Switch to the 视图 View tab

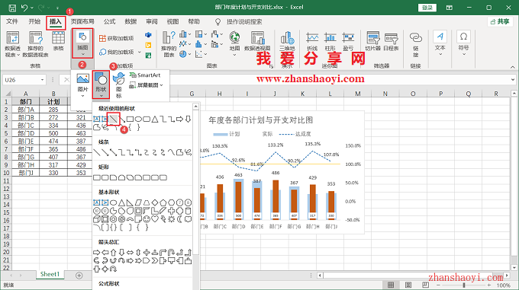click(172, 21)
